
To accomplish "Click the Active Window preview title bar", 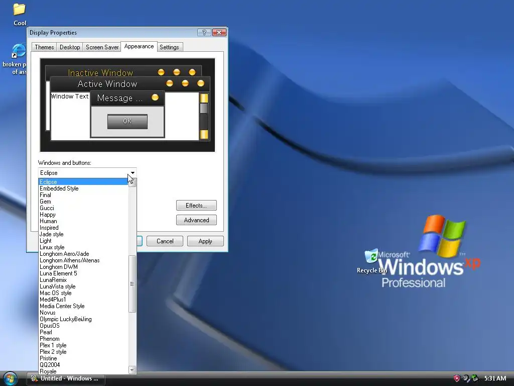I will tap(130, 84).
